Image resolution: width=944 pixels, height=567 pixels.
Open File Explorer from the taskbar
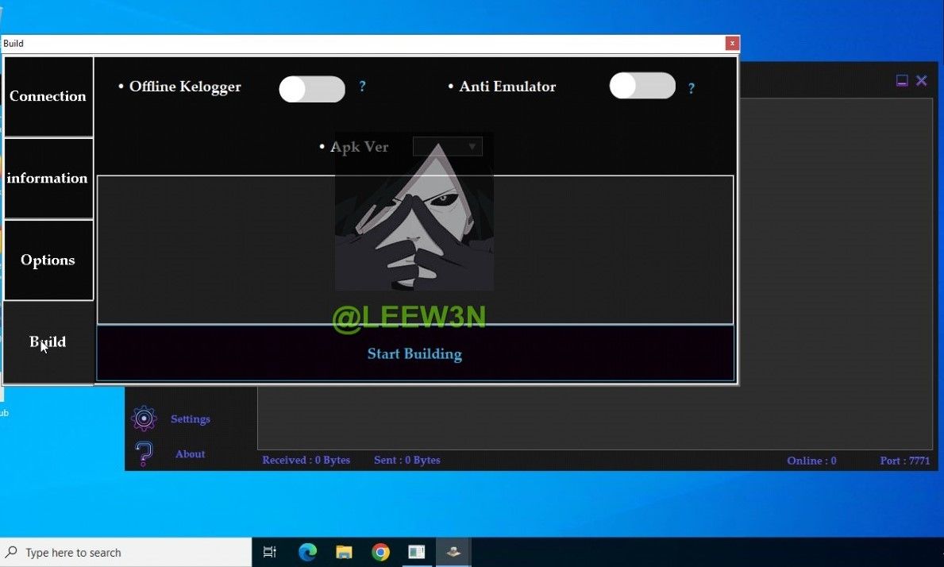[344, 552]
